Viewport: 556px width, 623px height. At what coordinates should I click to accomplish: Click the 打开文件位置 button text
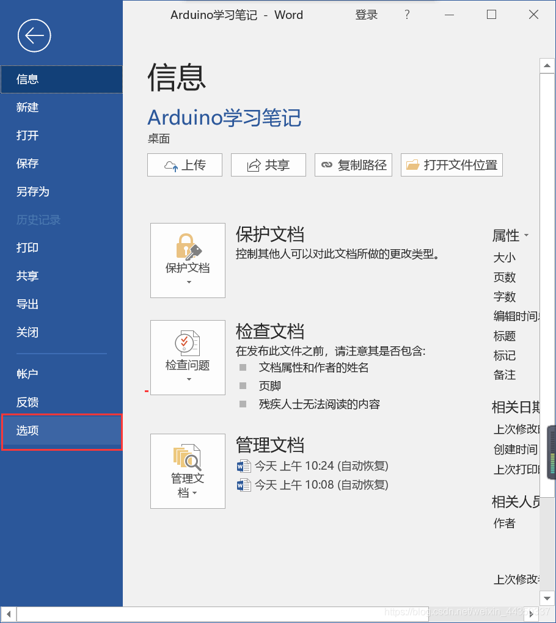(461, 165)
